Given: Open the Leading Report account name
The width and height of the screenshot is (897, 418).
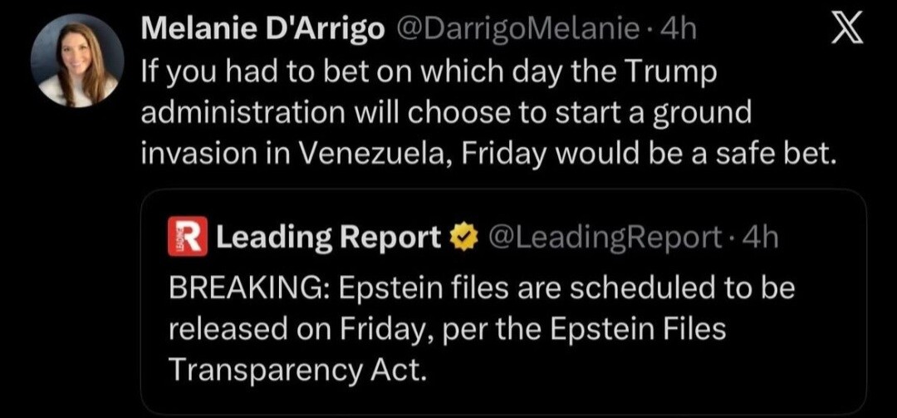Looking at the screenshot, I should click(328, 238).
